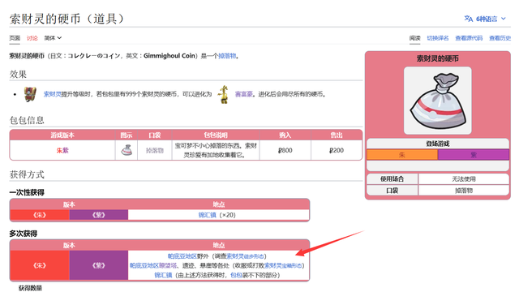Open 索财灵 宝箱形态 link

pyautogui.click(x=283, y=265)
